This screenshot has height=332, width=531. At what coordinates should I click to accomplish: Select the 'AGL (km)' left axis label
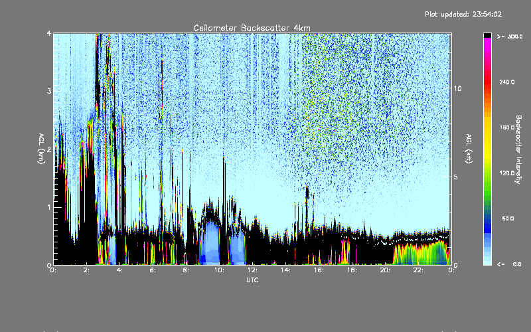(42, 149)
